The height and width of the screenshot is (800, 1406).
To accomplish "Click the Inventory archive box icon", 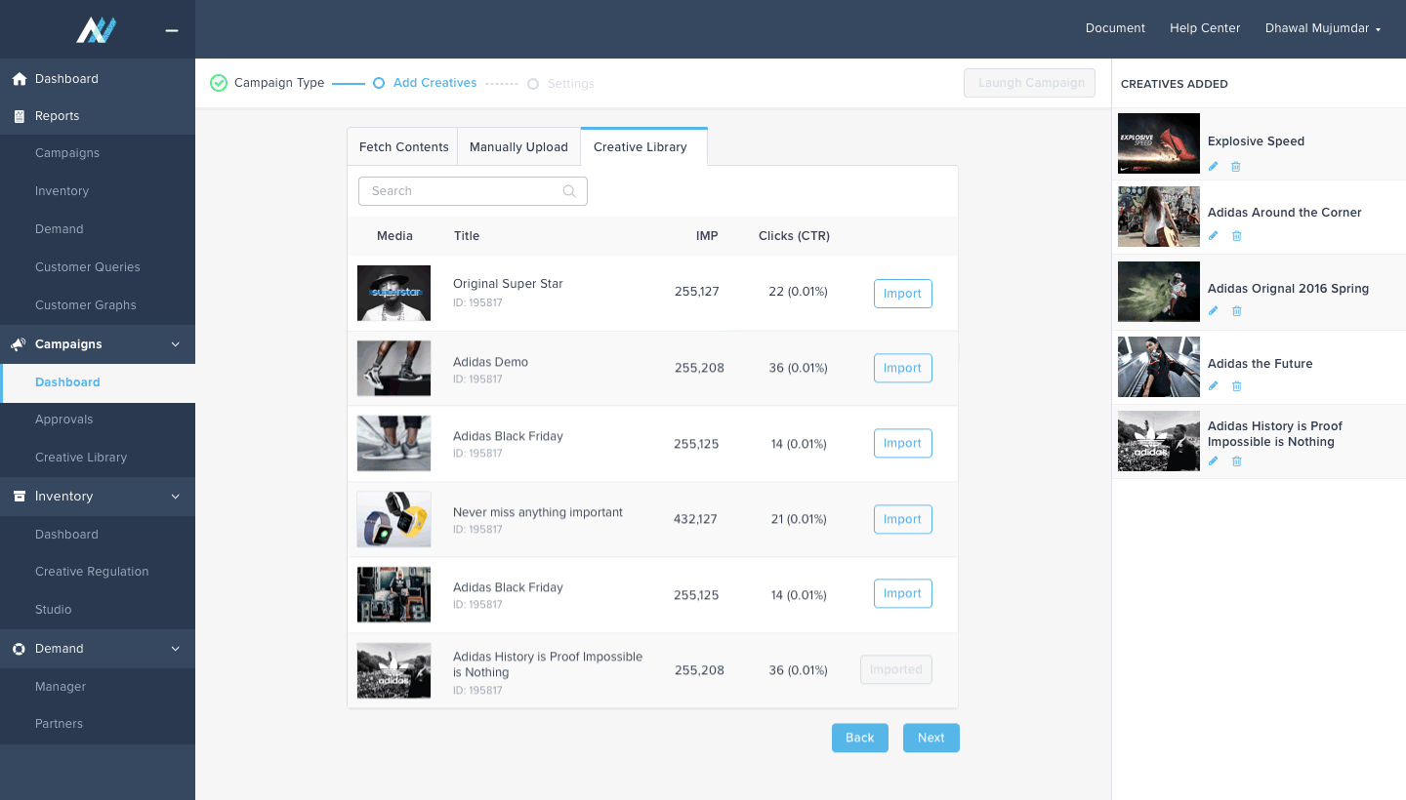I will [x=19, y=497].
